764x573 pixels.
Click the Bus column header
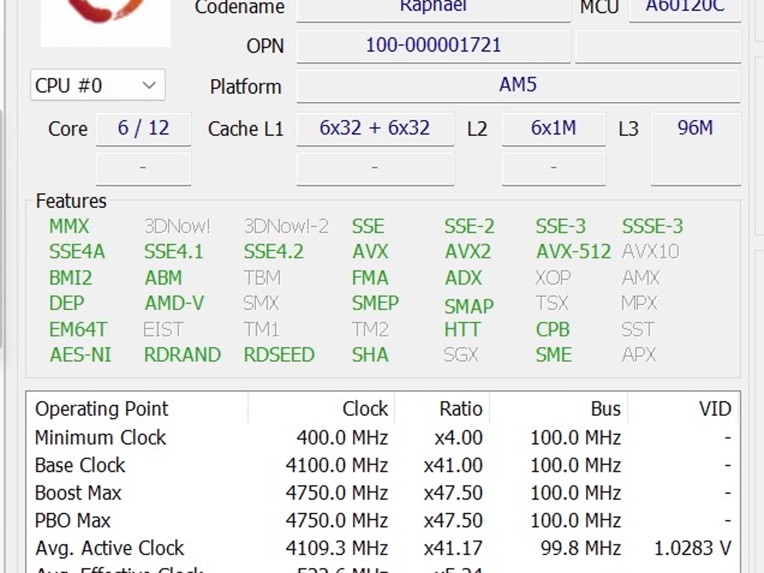558,408
